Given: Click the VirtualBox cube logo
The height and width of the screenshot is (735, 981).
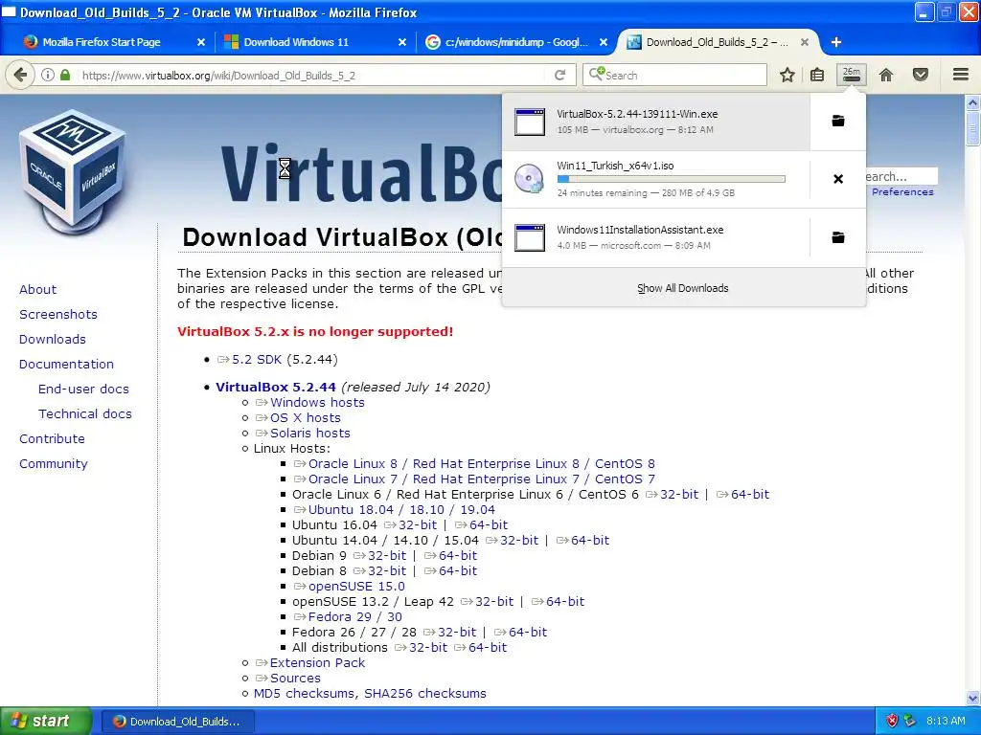Looking at the screenshot, I should [x=73, y=170].
